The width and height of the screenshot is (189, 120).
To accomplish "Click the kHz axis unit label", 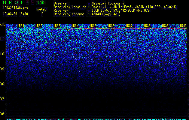I will [3, 24].
